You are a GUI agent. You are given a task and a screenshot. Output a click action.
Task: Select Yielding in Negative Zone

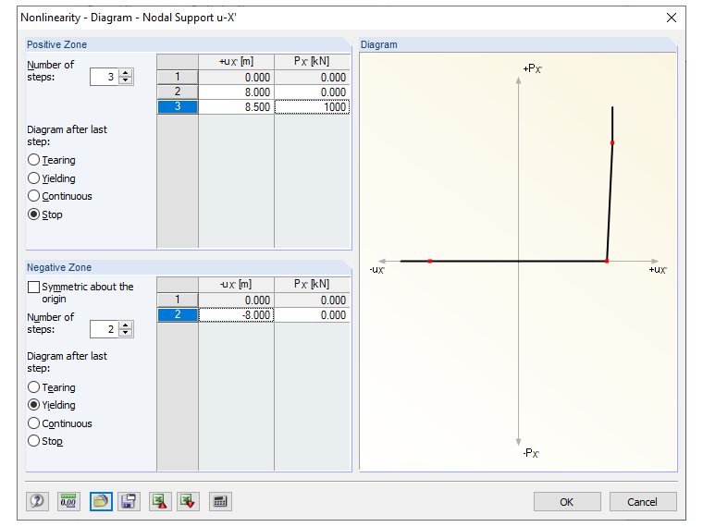(x=33, y=405)
